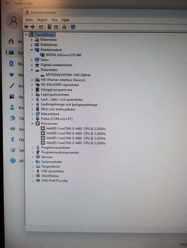Open network Wi-Fi icon in Inställningar sidebar
The height and width of the screenshot is (248, 187).
point(11,74)
